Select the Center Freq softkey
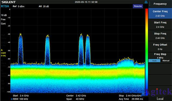The image size is (172, 101). 160,13
